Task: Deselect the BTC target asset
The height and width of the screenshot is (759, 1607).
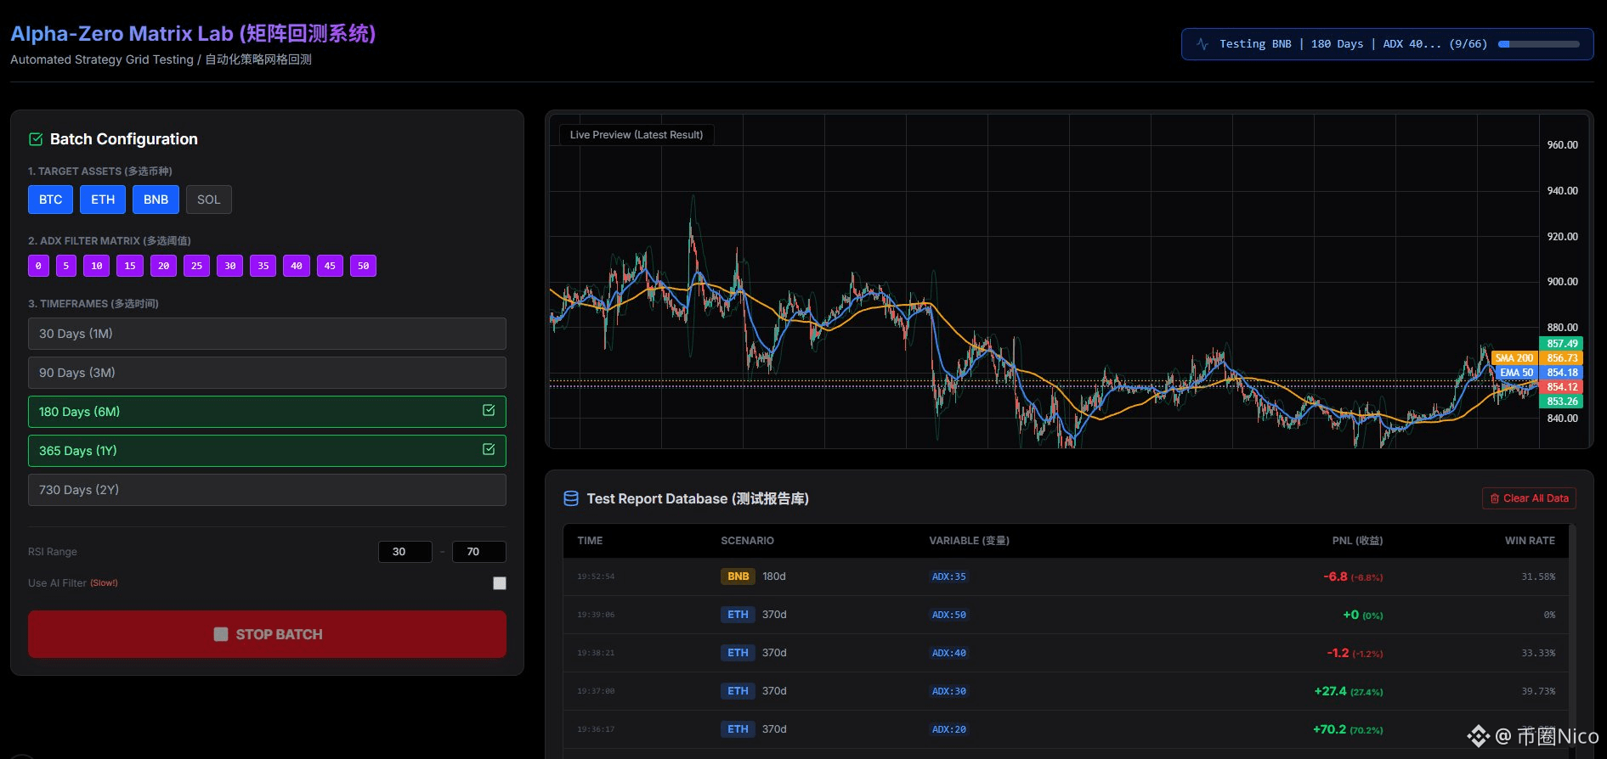Action: [50, 200]
